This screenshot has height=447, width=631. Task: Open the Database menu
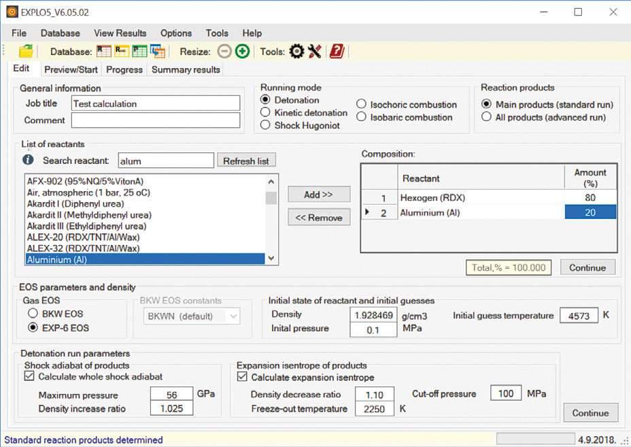coord(61,33)
